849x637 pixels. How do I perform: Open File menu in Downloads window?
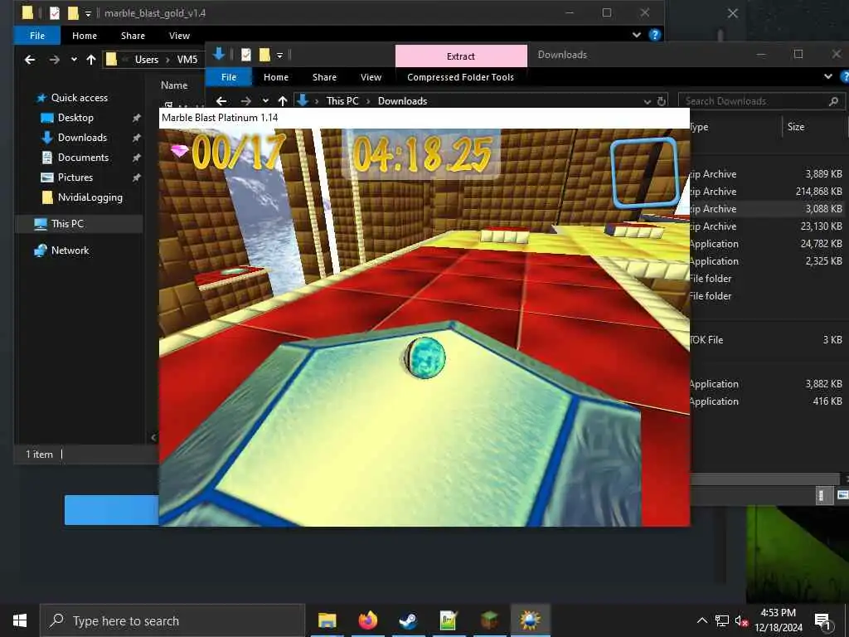click(x=229, y=77)
